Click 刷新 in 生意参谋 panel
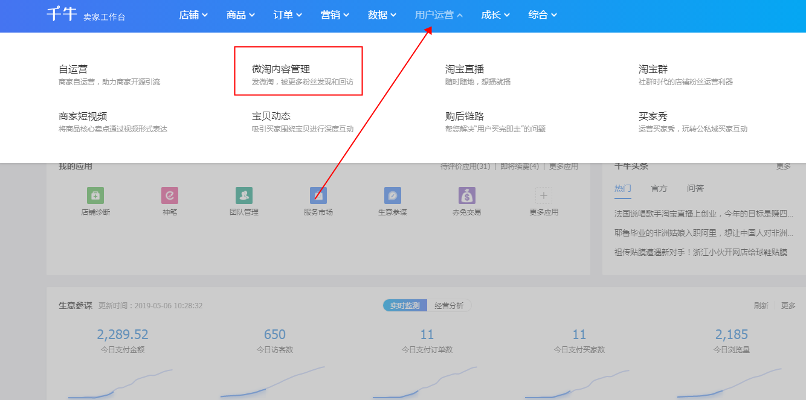The width and height of the screenshot is (806, 400). (x=761, y=306)
